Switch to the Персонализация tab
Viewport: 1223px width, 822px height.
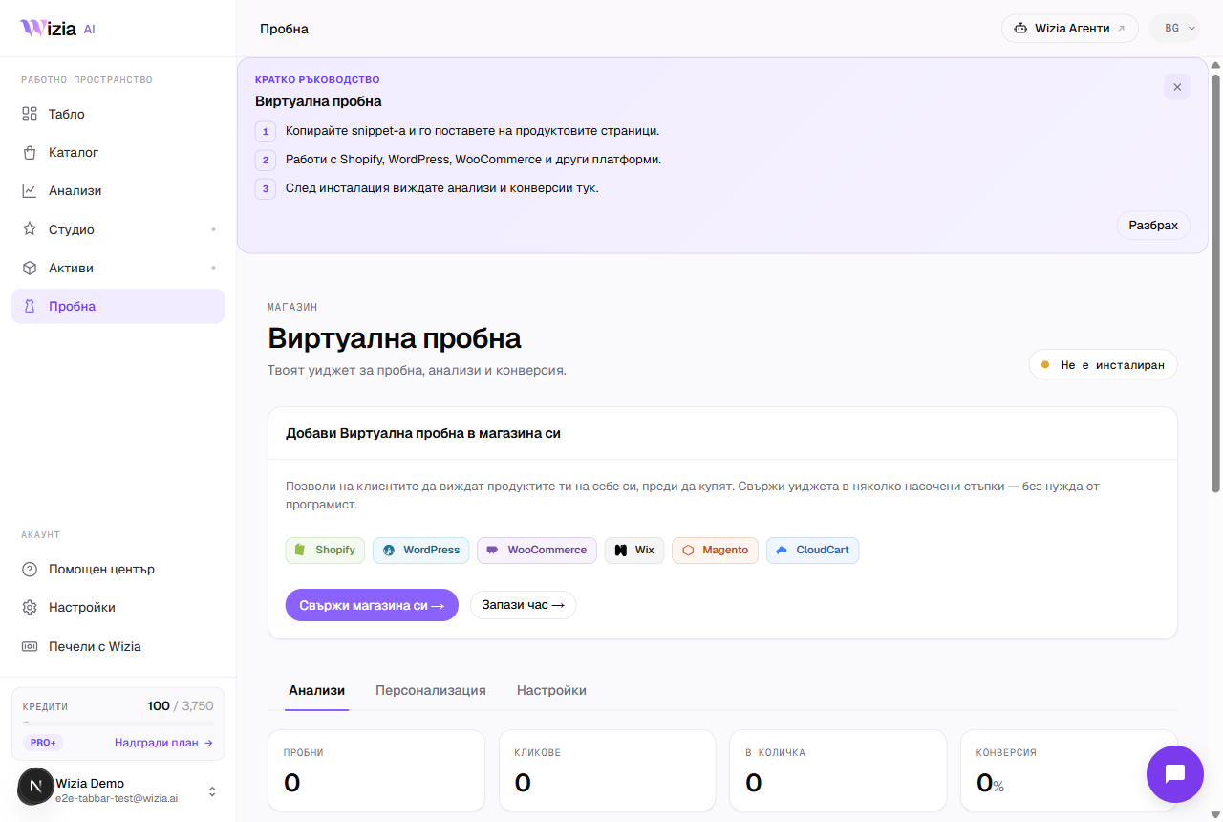pyautogui.click(x=431, y=690)
